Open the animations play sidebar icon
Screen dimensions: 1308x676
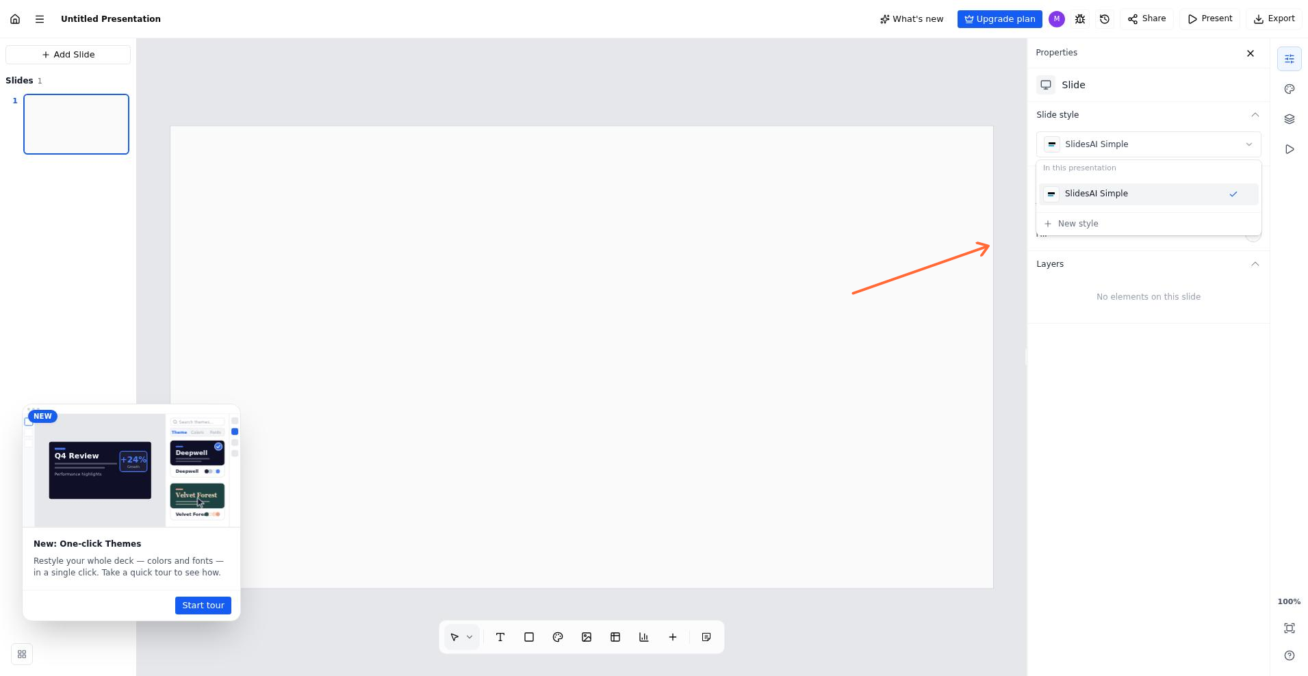coord(1290,149)
